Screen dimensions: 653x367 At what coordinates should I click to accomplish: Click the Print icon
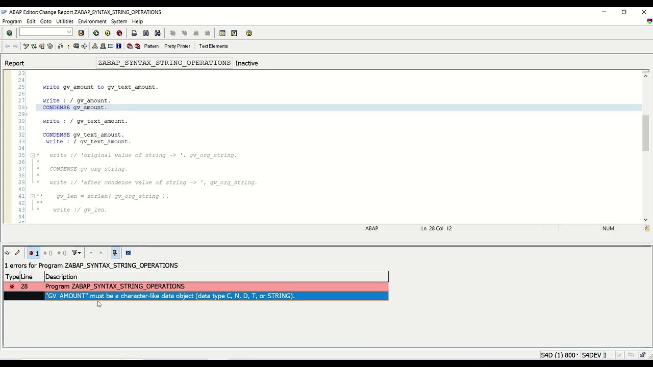(x=134, y=33)
